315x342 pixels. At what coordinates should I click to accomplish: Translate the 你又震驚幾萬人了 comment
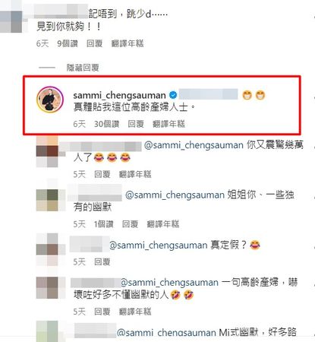click(135, 174)
